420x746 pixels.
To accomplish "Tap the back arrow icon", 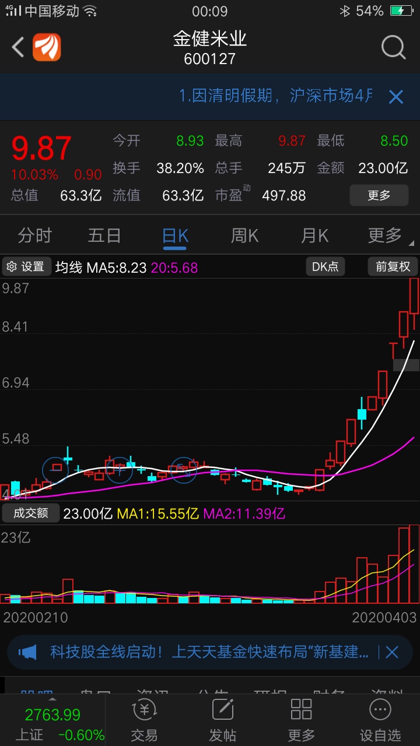I will pyautogui.click(x=18, y=47).
